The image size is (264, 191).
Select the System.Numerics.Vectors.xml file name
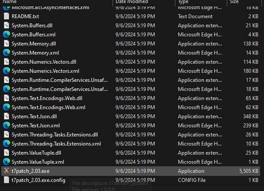[45, 71]
